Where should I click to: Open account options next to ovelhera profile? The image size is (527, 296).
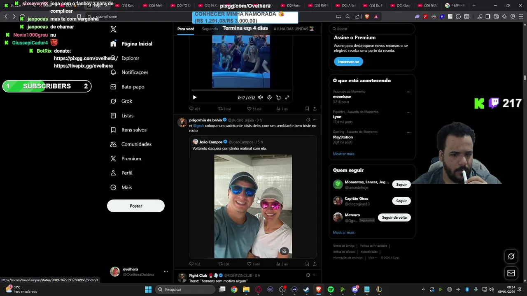coord(166,272)
